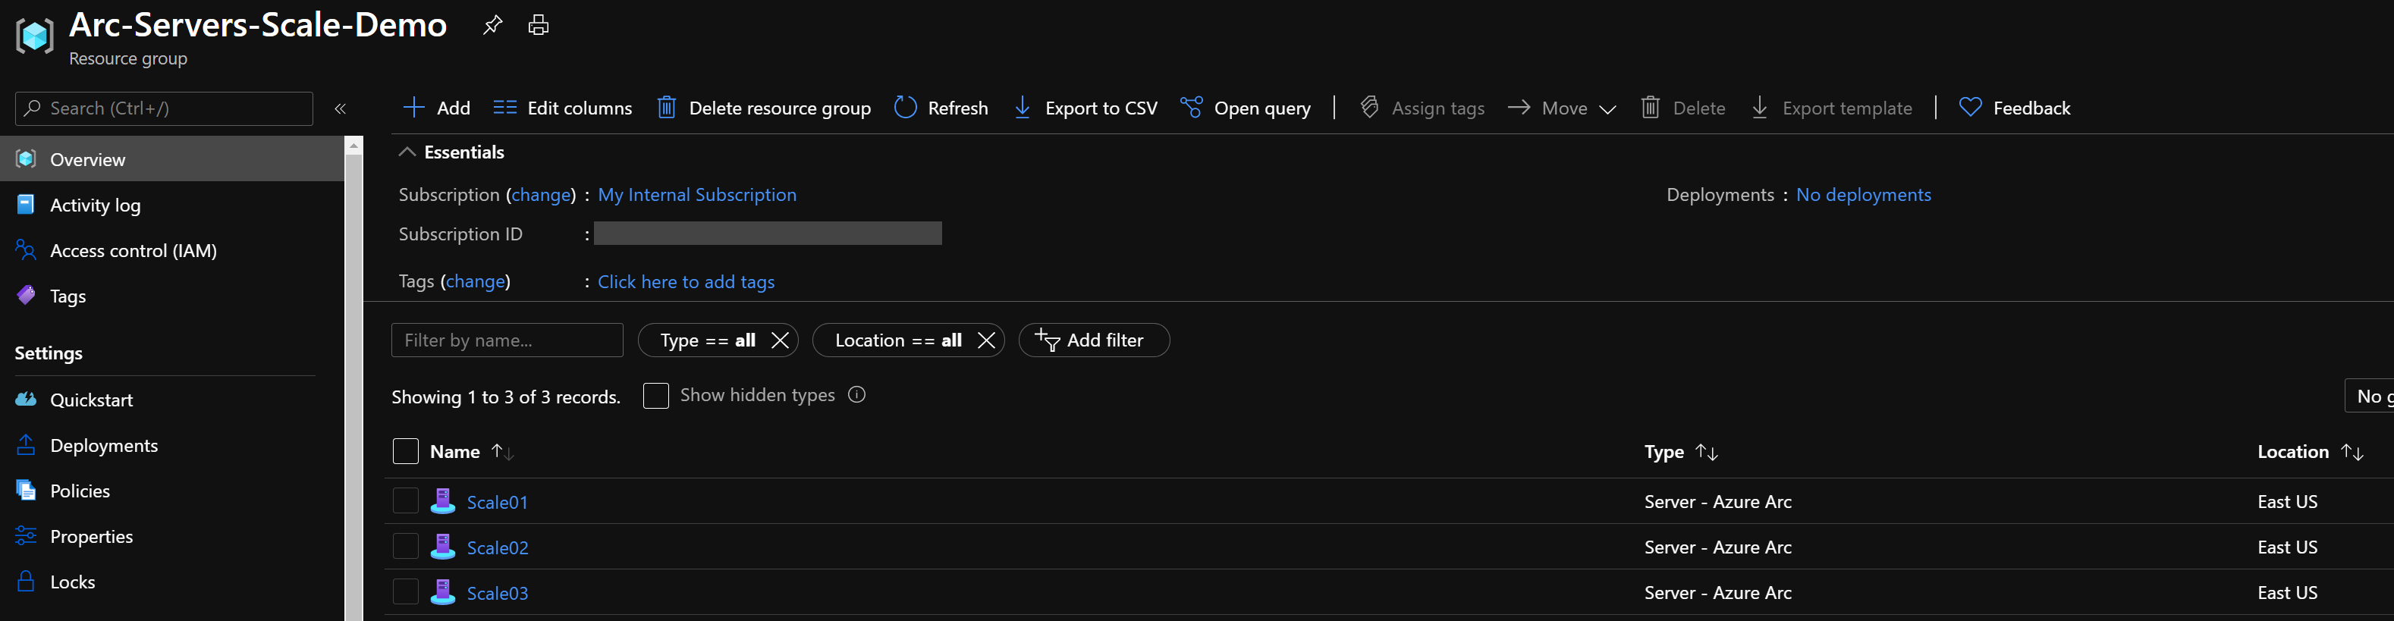
Task: Click Scale01 type cell Server - Azure Arc
Action: coord(1717,501)
